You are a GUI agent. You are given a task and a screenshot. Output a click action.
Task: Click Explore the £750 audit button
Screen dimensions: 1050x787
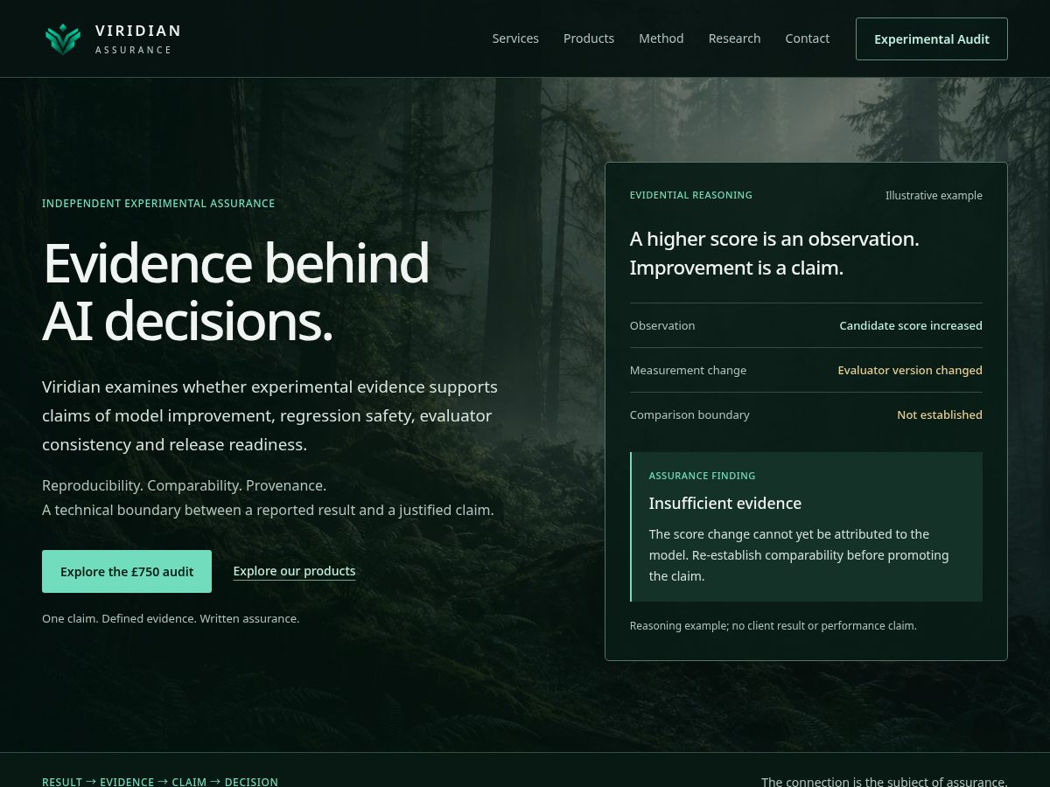(127, 571)
